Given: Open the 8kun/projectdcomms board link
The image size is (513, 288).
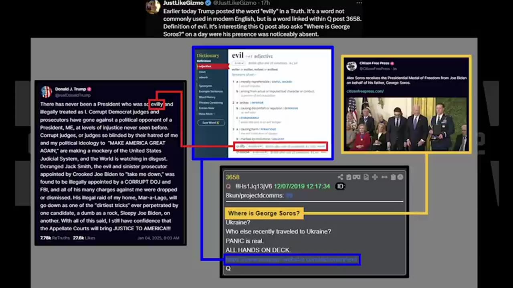Looking at the screenshot, I should [x=254, y=196].
